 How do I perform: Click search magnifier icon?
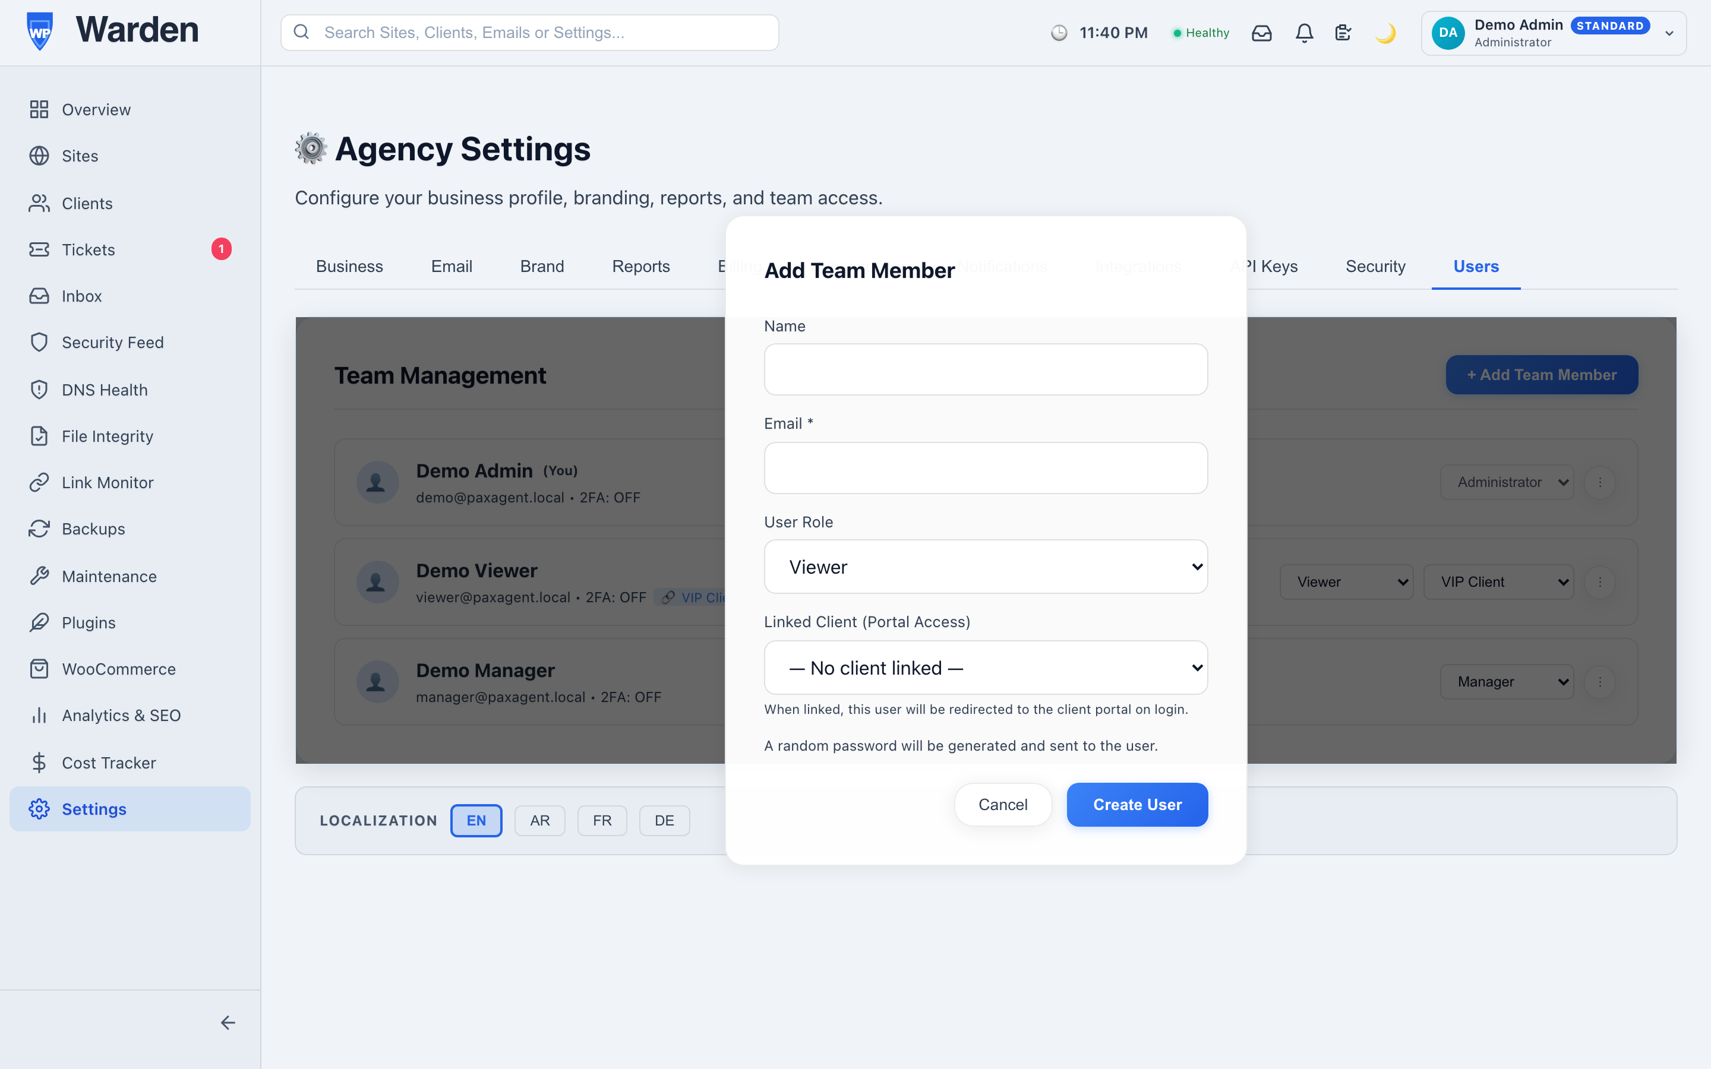[301, 33]
